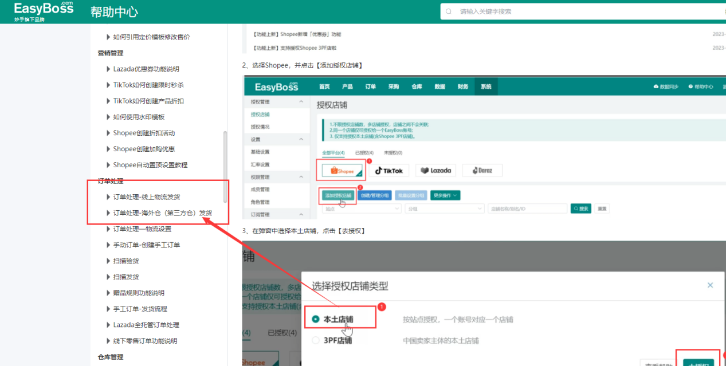Open 订单处理-海外仓（第三方仓）发货 article
This screenshot has height=366, width=726.
tap(162, 213)
